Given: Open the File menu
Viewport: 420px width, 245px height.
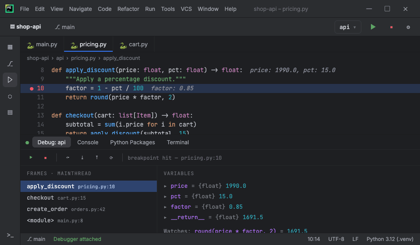Looking at the screenshot, I should click(x=25, y=9).
